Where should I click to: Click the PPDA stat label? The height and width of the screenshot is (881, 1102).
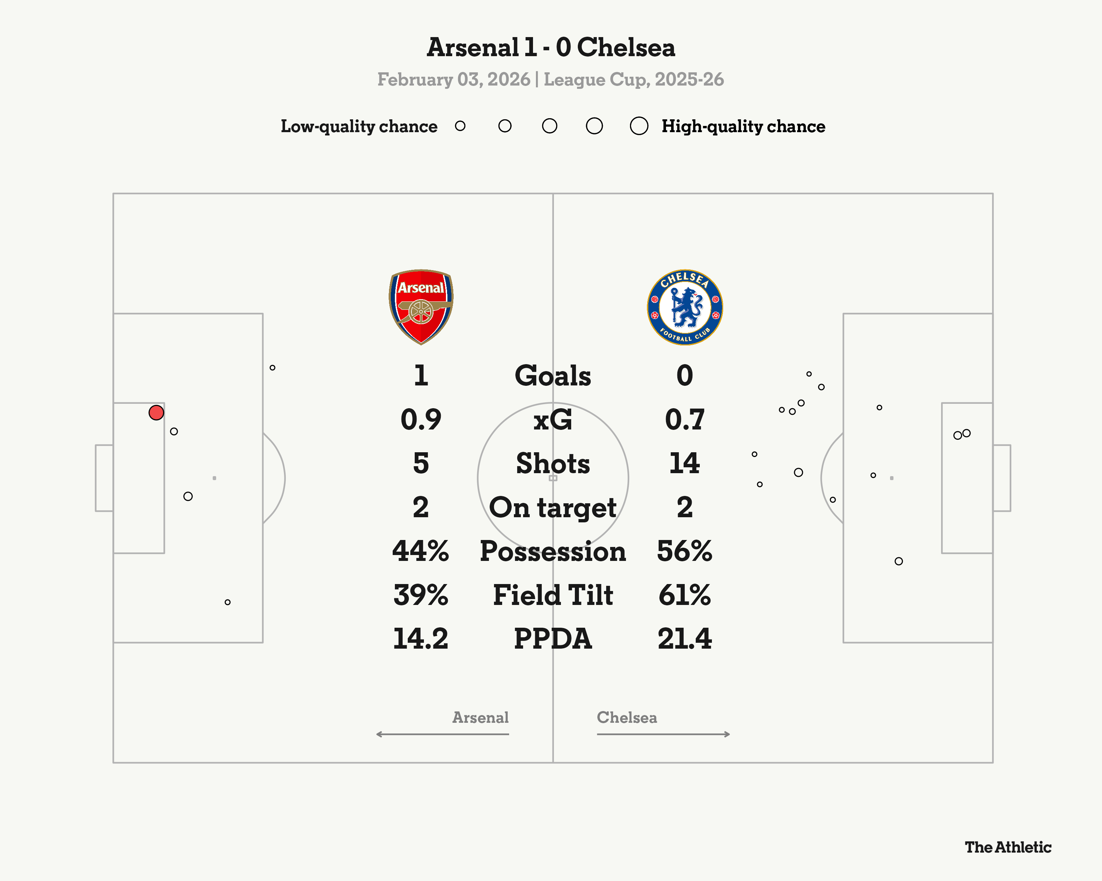click(x=552, y=639)
